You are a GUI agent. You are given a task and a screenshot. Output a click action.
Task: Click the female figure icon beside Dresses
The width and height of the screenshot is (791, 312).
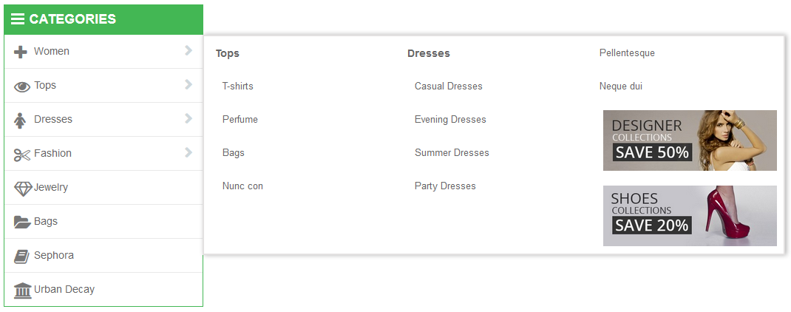click(x=20, y=121)
